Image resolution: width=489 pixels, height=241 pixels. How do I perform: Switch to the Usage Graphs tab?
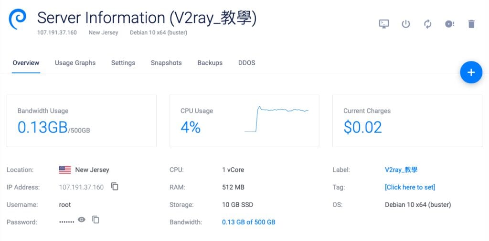75,63
